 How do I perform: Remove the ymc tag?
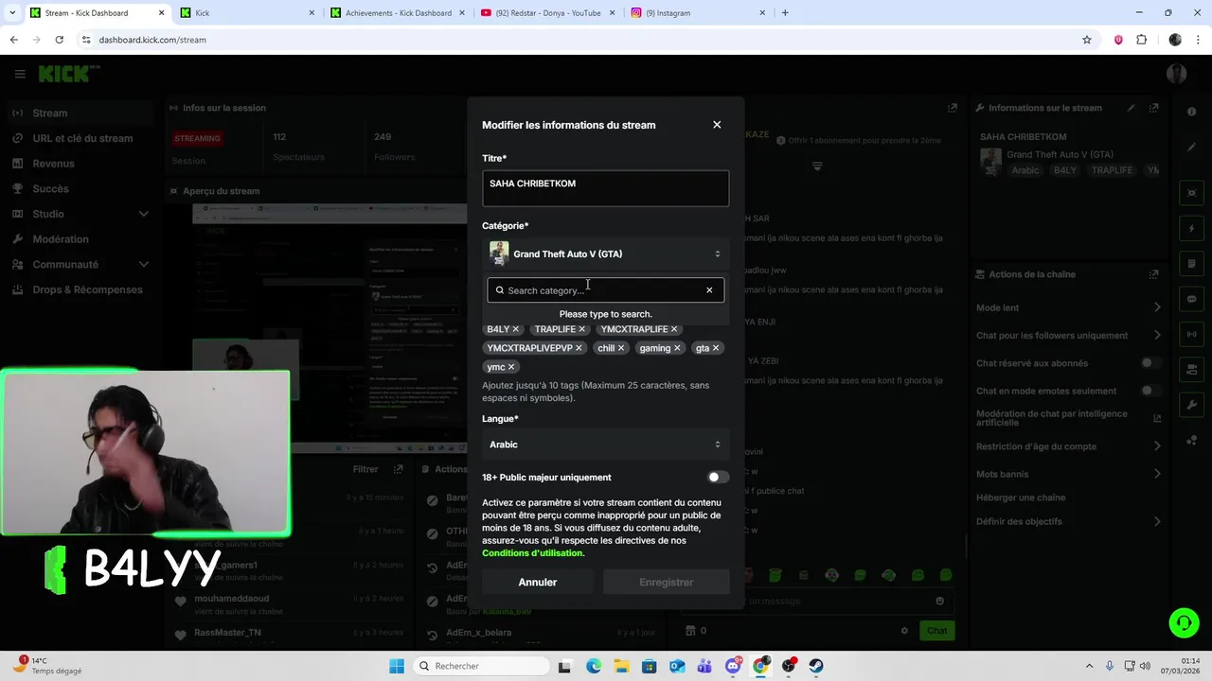pyautogui.click(x=511, y=367)
